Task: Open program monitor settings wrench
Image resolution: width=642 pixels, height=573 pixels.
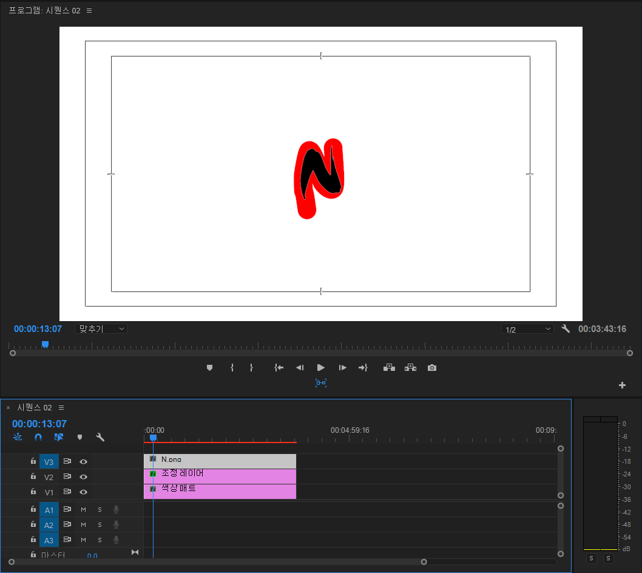Action: coord(566,328)
